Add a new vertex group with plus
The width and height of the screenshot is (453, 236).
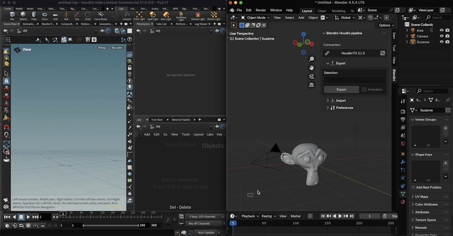coord(446,128)
